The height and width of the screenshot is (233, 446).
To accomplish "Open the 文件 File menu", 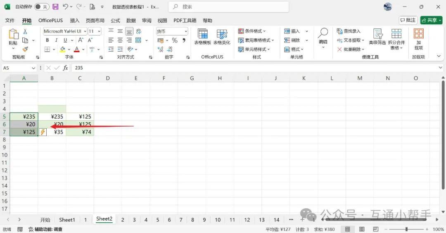I will [9, 21].
